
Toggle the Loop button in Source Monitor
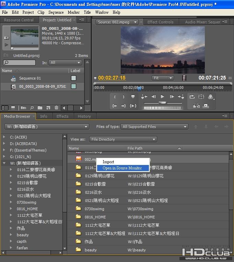(x=192, y=96)
